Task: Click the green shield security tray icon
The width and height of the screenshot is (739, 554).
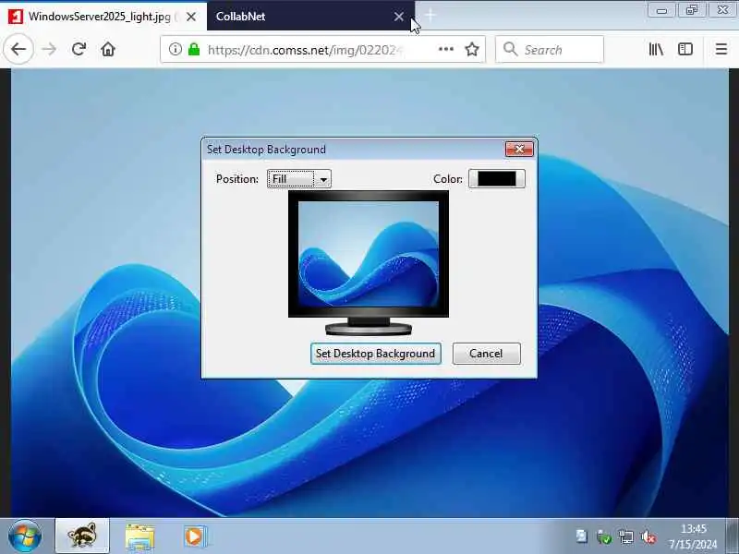Action: [x=604, y=536]
